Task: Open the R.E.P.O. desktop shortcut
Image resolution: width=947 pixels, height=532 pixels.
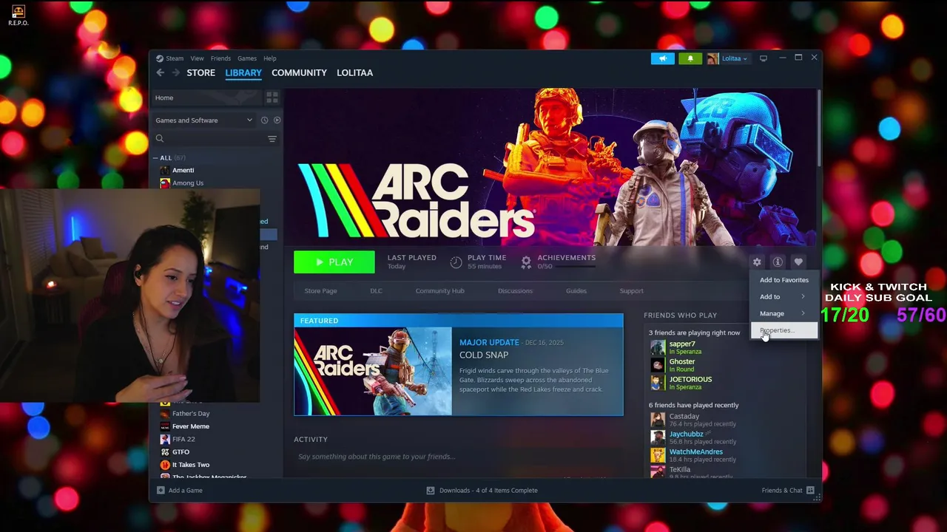Action: click(x=18, y=15)
